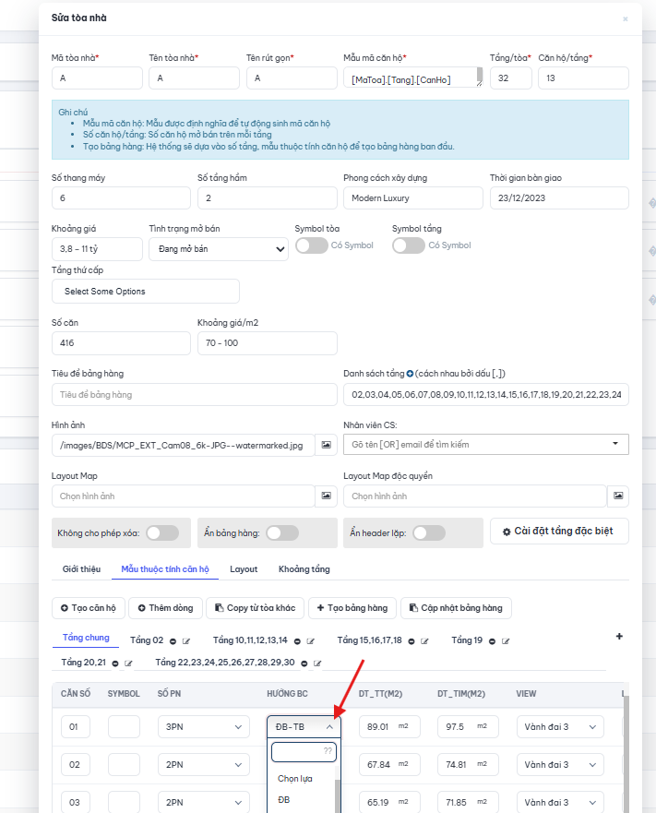Enable Không cho phép xóa switch
The height and width of the screenshot is (813, 656).
click(x=162, y=533)
